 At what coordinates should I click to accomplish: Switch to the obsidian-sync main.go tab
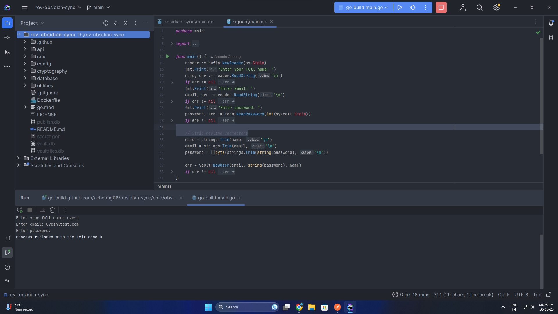coord(188,22)
